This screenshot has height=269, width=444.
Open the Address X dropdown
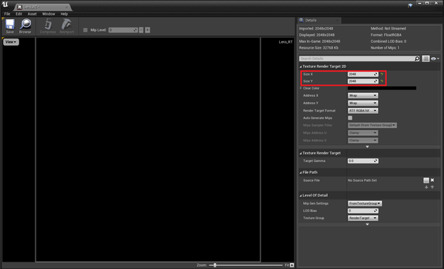click(363, 95)
